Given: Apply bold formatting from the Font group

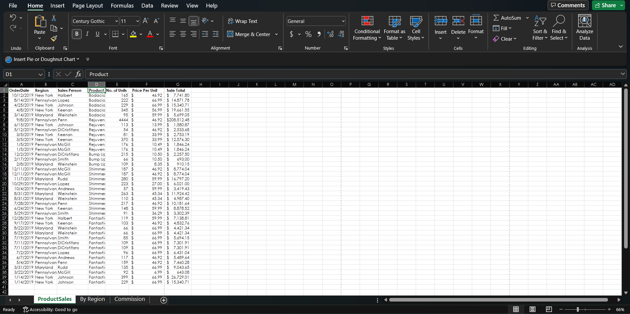Looking at the screenshot, I should pyautogui.click(x=76, y=34).
